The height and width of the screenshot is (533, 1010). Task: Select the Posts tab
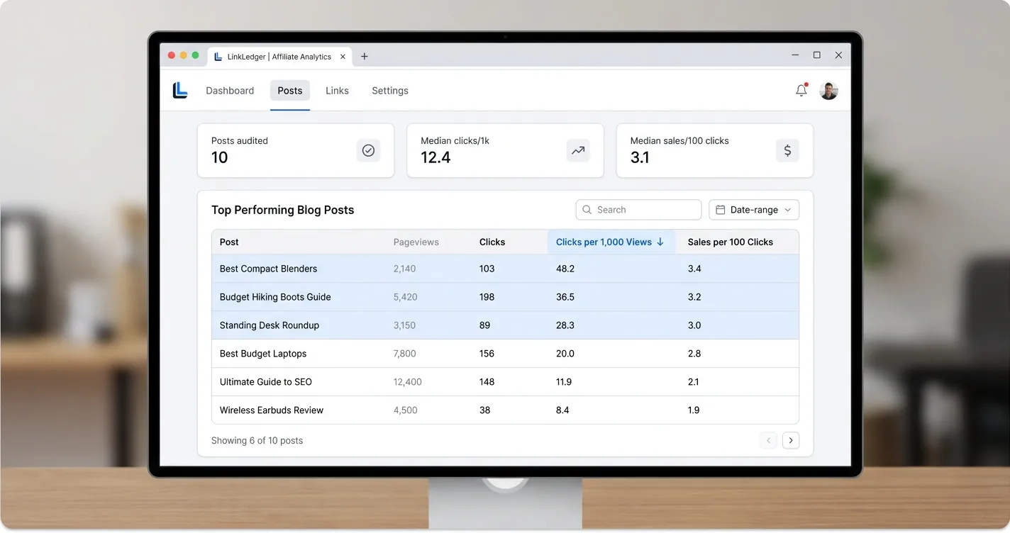[x=290, y=91]
